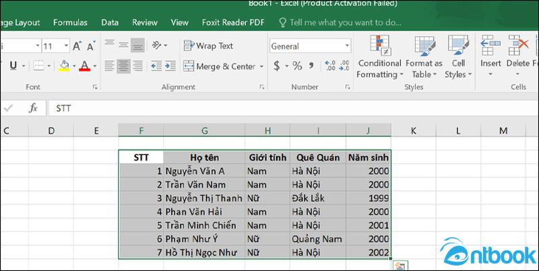Toggle Wrap Text
This screenshot has width=539, height=271.
click(x=208, y=46)
